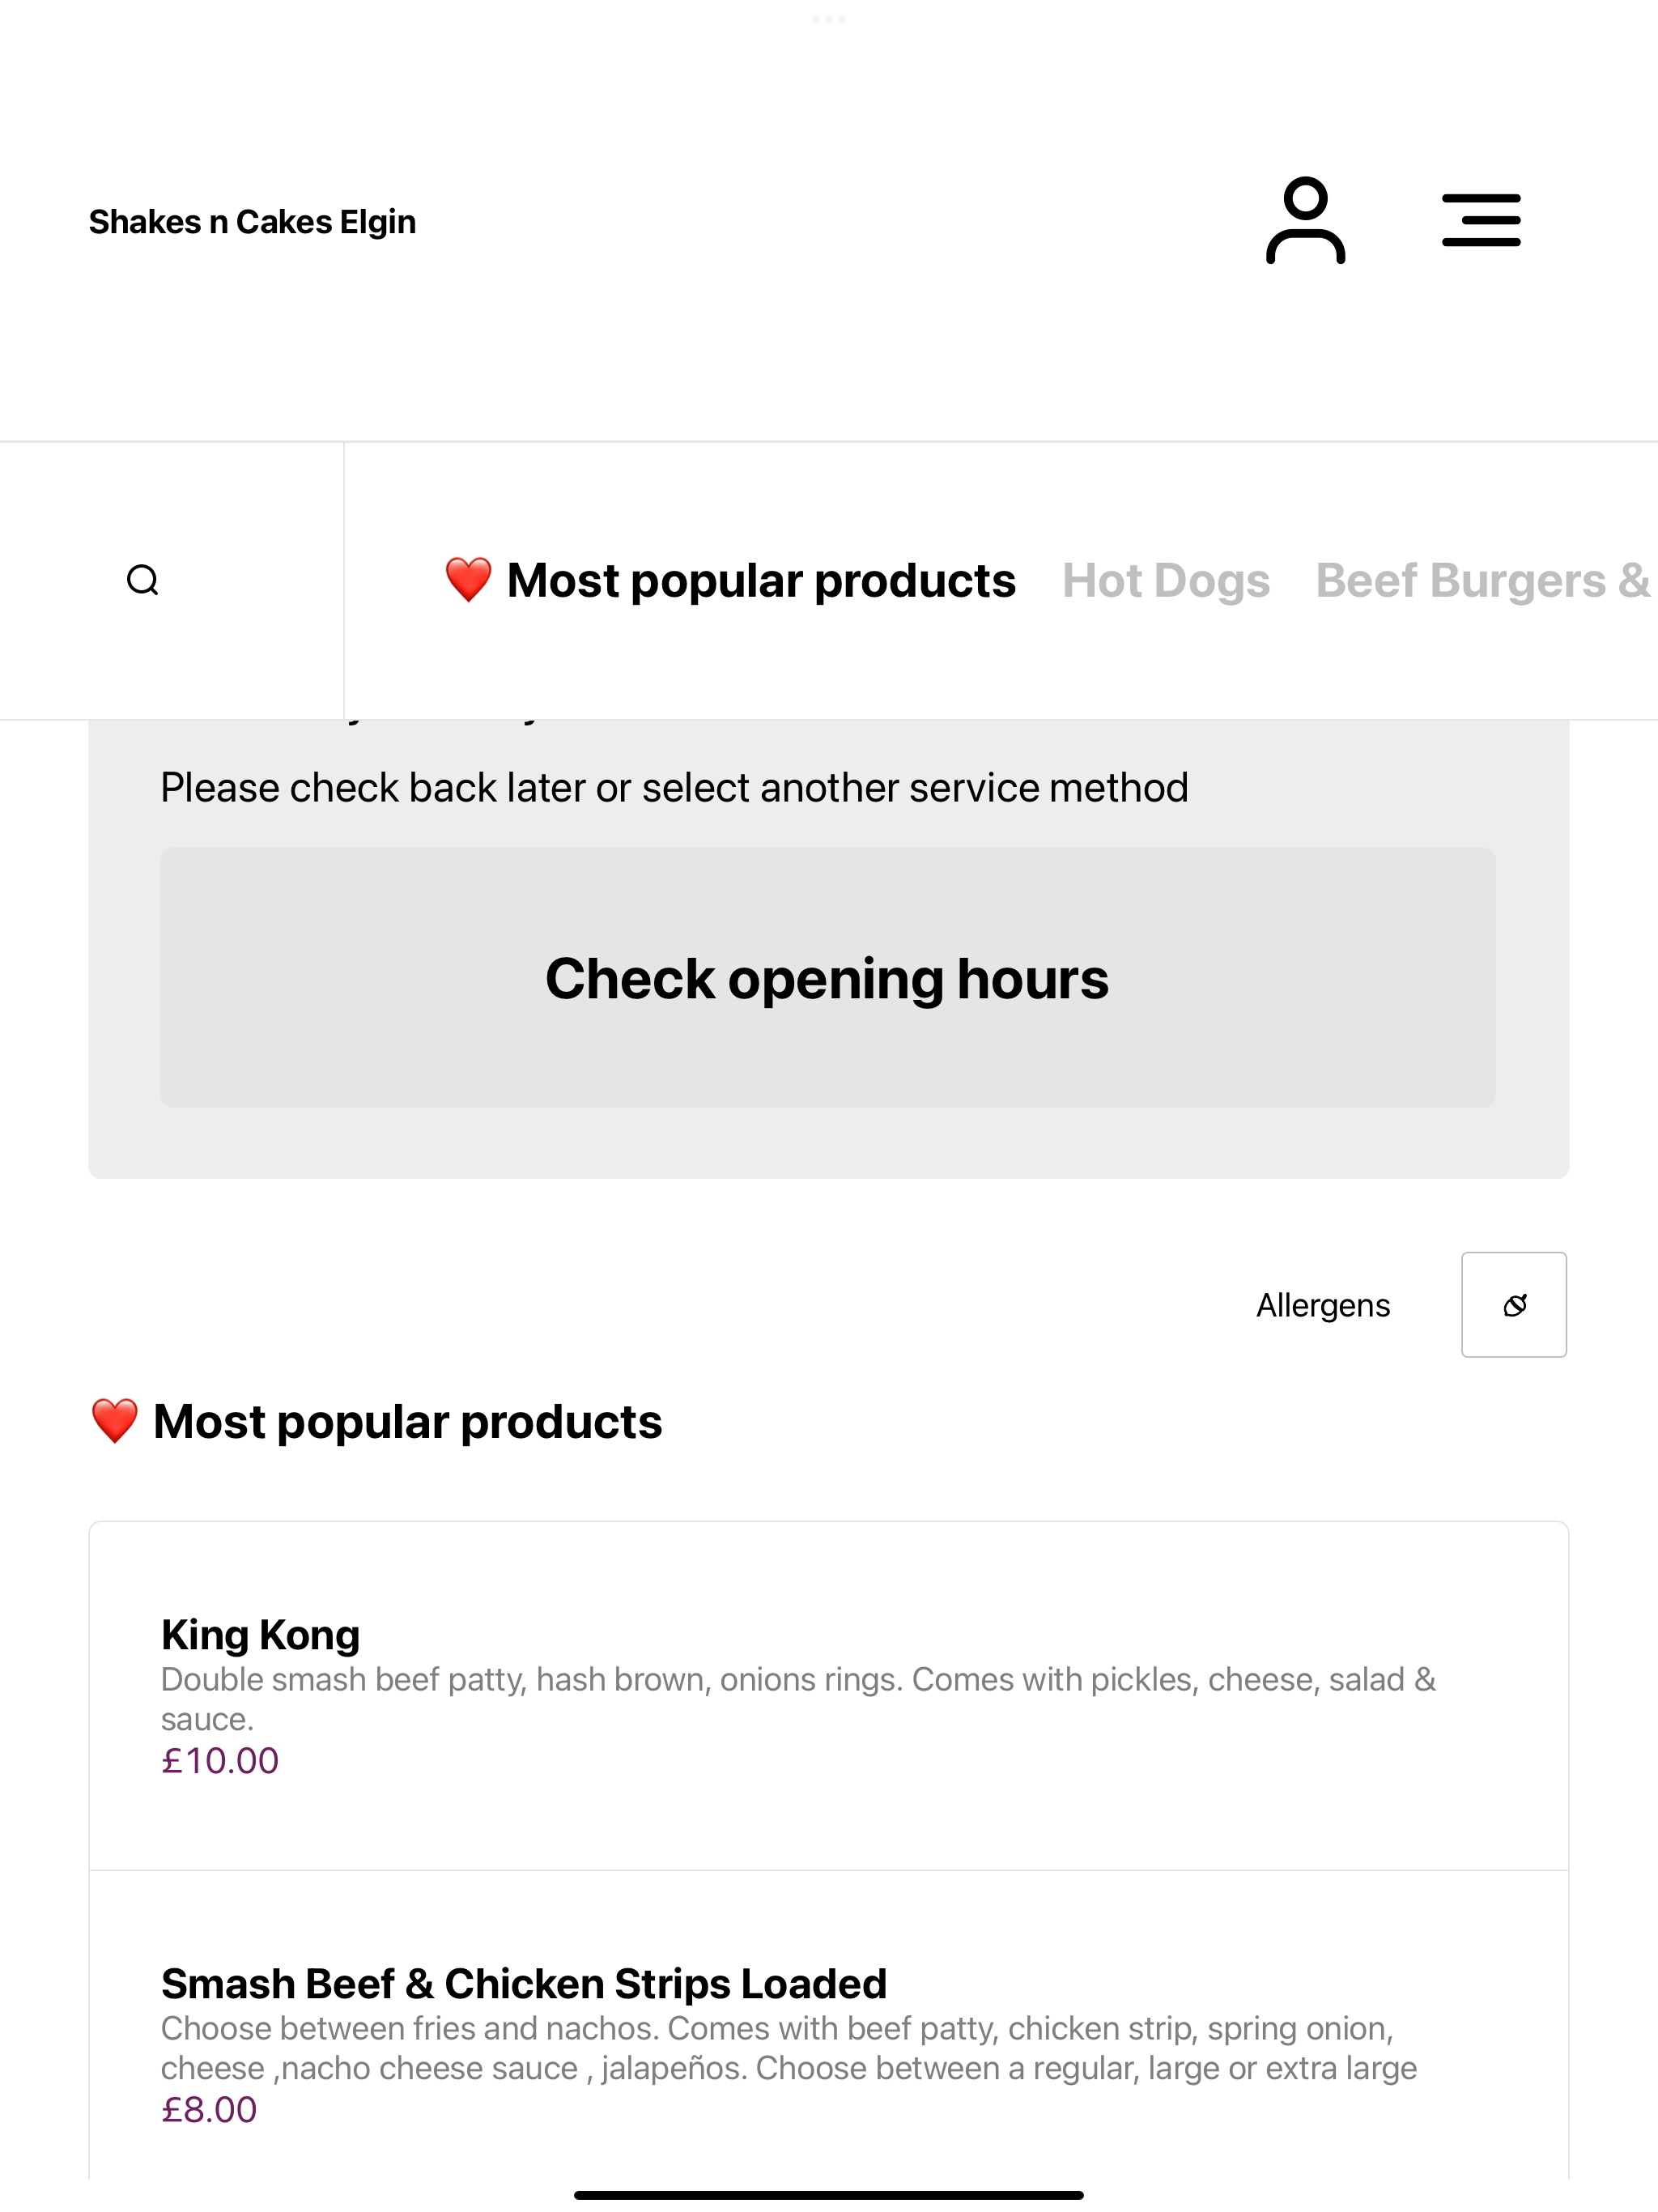The height and width of the screenshot is (2212, 1658).
Task: Click the heart beside Most popular products heading
Action: (x=114, y=1421)
